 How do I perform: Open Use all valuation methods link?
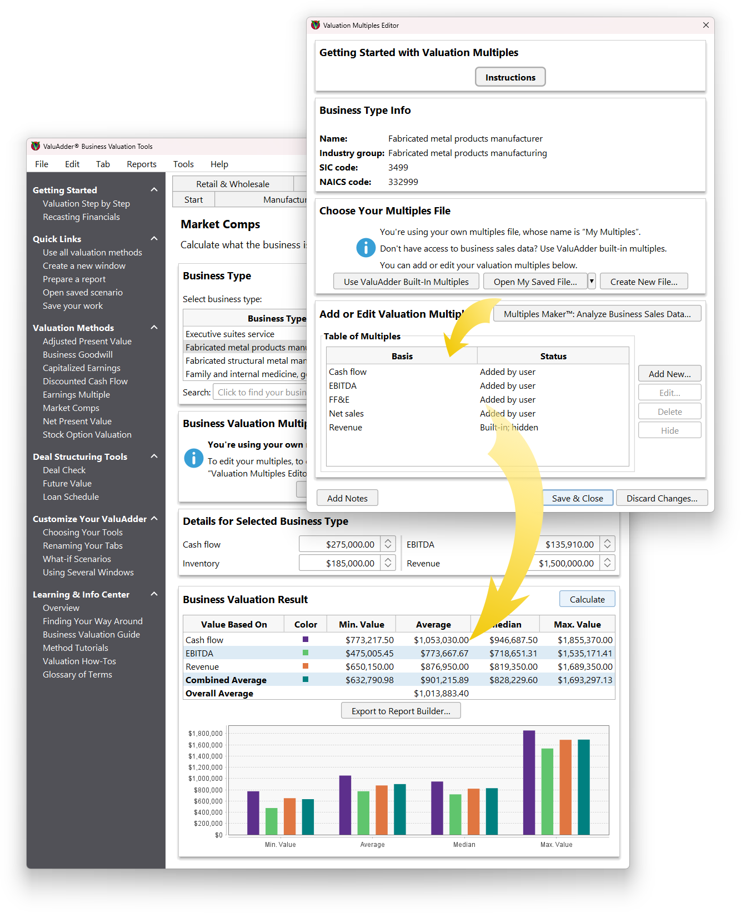pos(92,252)
